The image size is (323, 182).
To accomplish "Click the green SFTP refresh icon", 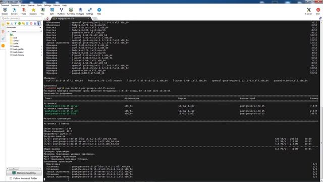I will (20, 24).
